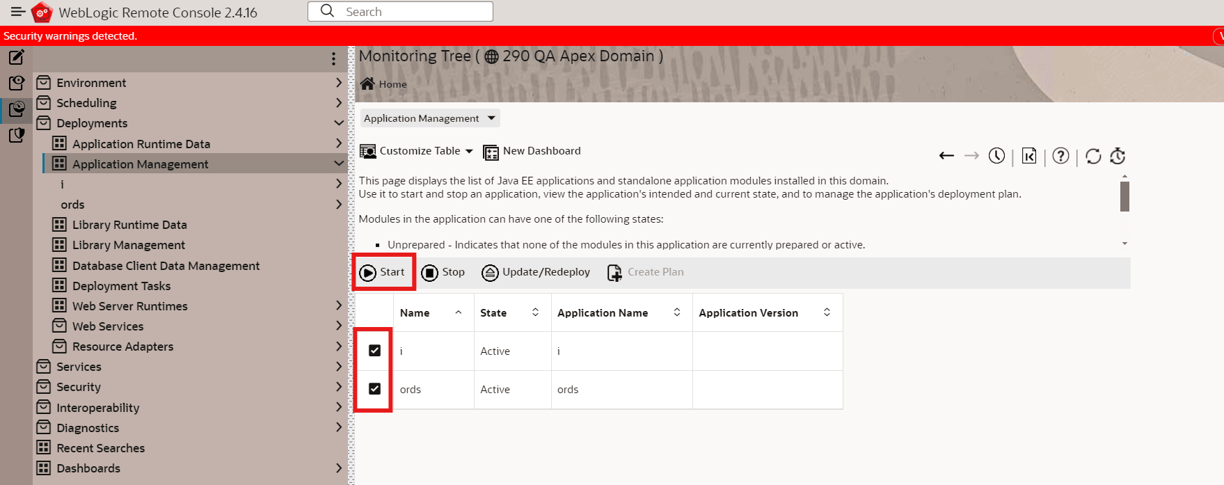Open the navigation tree kebab menu
The width and height of the screenshot is (1224, 485).
[x=333, y=59]
